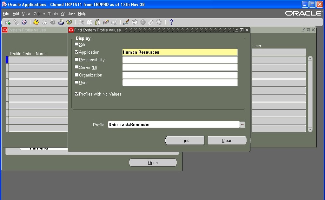Open the View menu

[26, 14]
